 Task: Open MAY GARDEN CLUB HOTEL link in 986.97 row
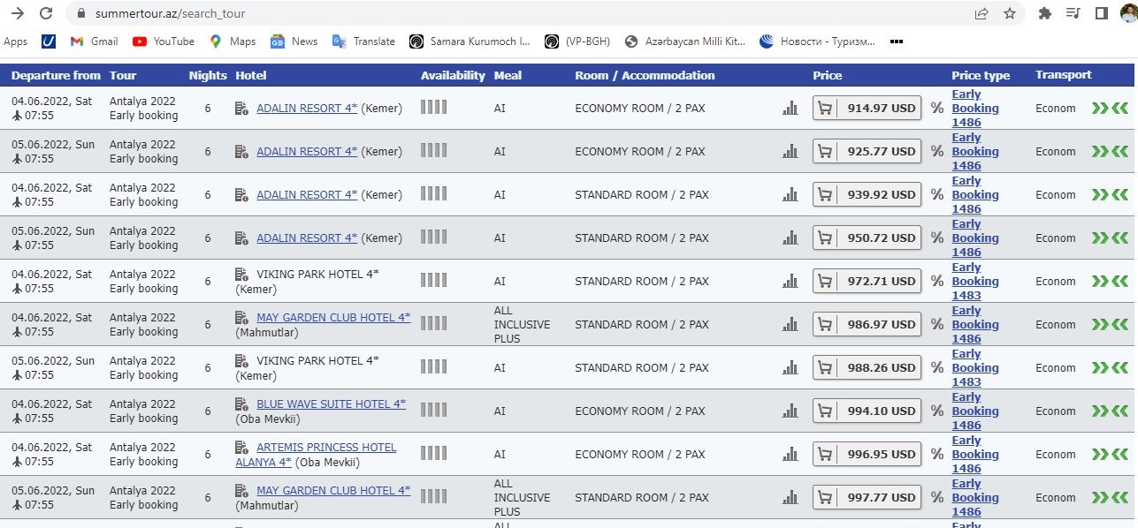pyautogui.click(x=333, y=317)
